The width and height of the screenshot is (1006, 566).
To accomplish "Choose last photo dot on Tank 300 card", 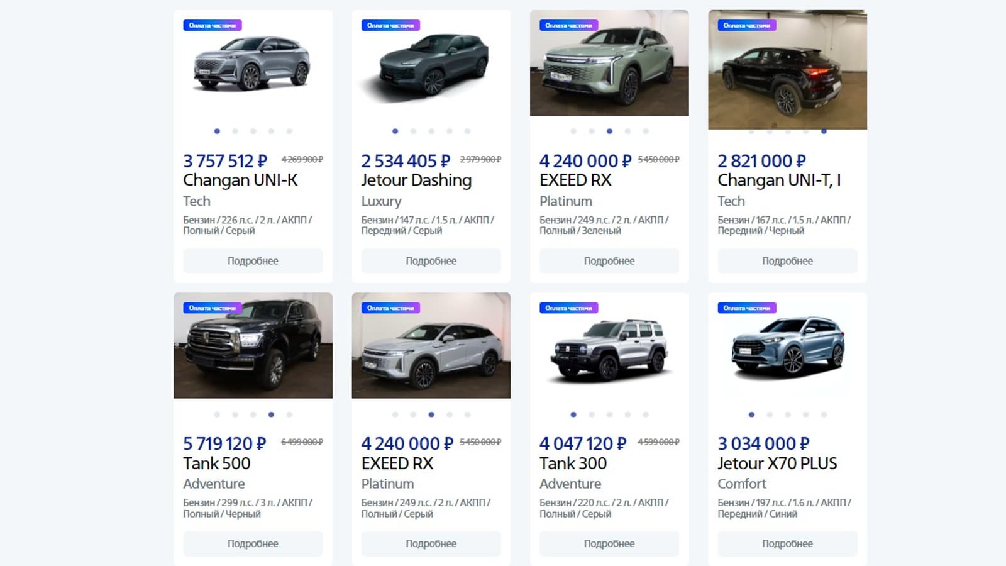I will pos(646,414).
